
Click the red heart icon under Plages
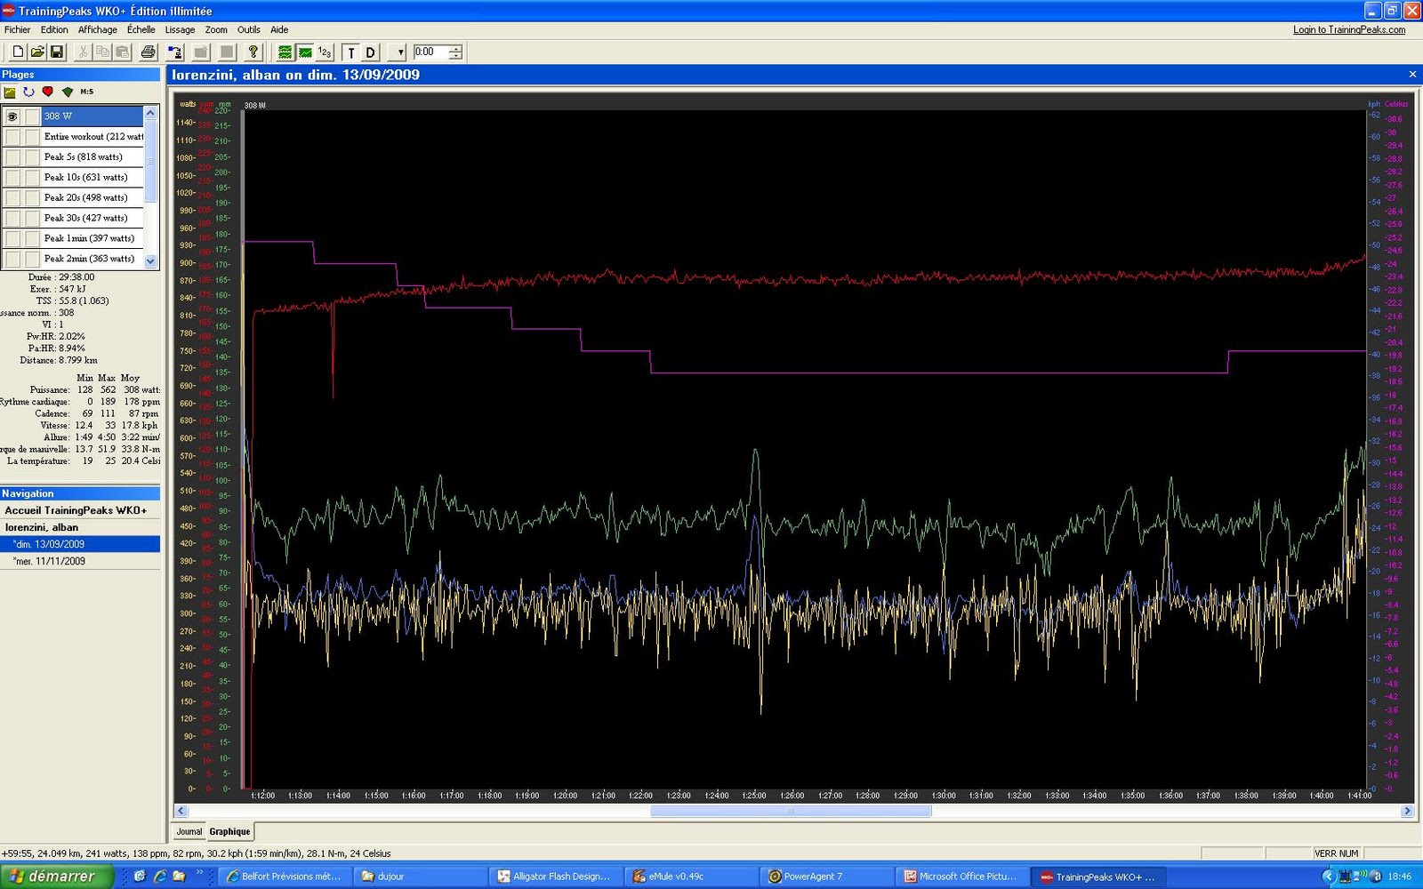48,92
